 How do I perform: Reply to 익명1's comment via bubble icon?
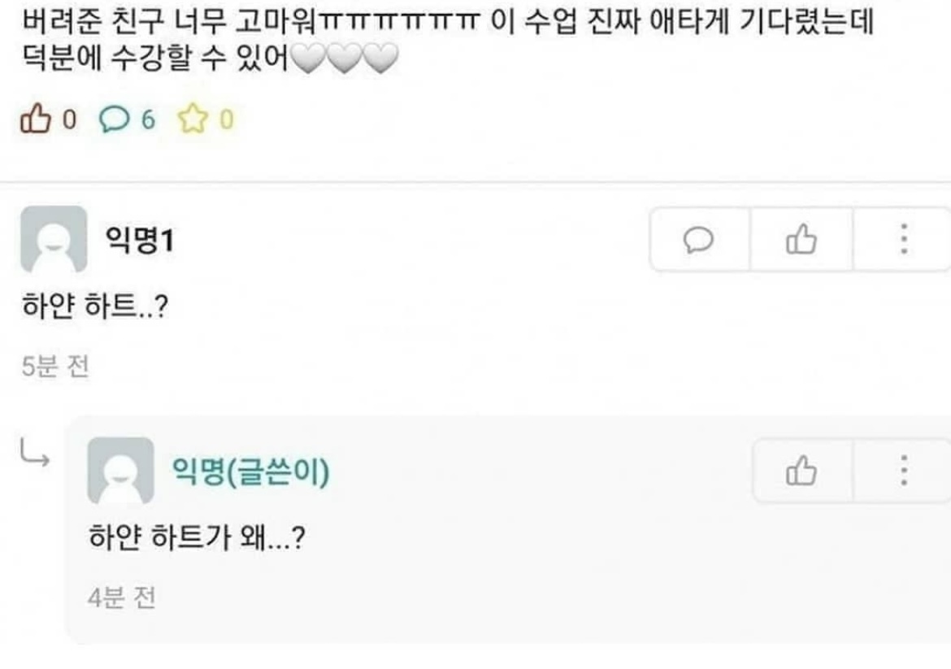[699, 240]
